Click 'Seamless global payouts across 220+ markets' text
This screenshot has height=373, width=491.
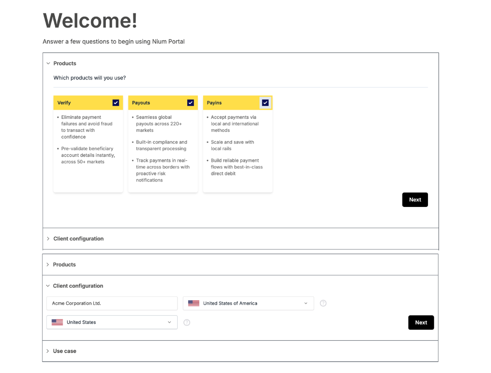coord(159,124)
